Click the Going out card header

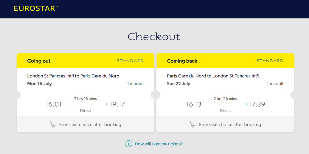(x=86, y=61)
